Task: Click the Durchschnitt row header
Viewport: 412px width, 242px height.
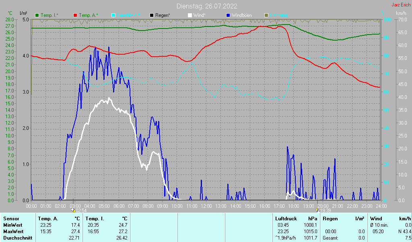Action: point(18,238)
